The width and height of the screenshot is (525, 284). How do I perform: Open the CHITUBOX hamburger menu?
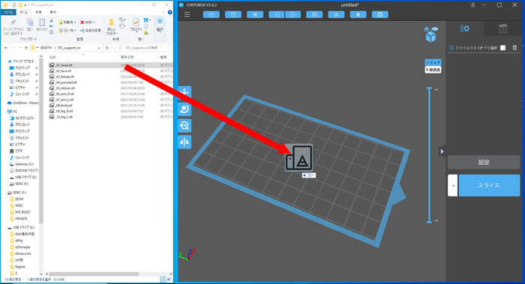coord(187,14)
